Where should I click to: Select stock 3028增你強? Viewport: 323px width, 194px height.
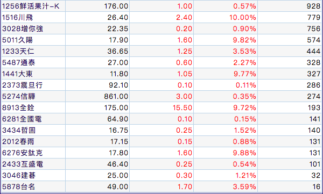pos(23,29)
